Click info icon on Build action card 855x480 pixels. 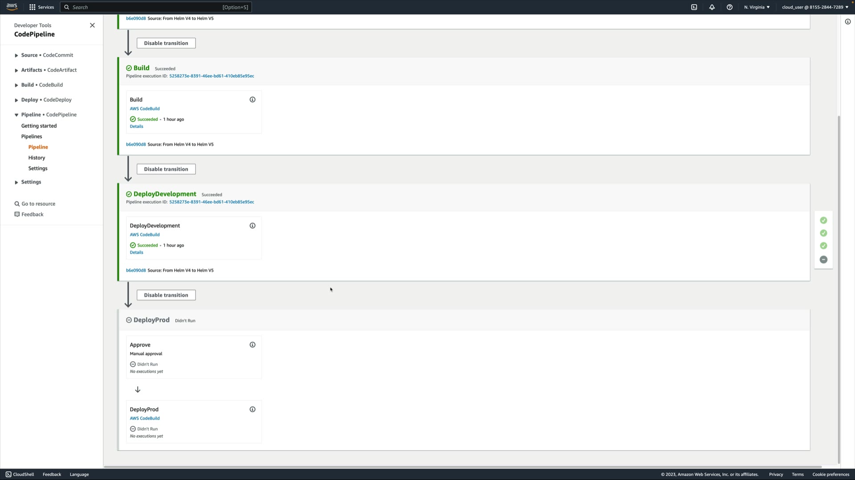click(252, 100)
